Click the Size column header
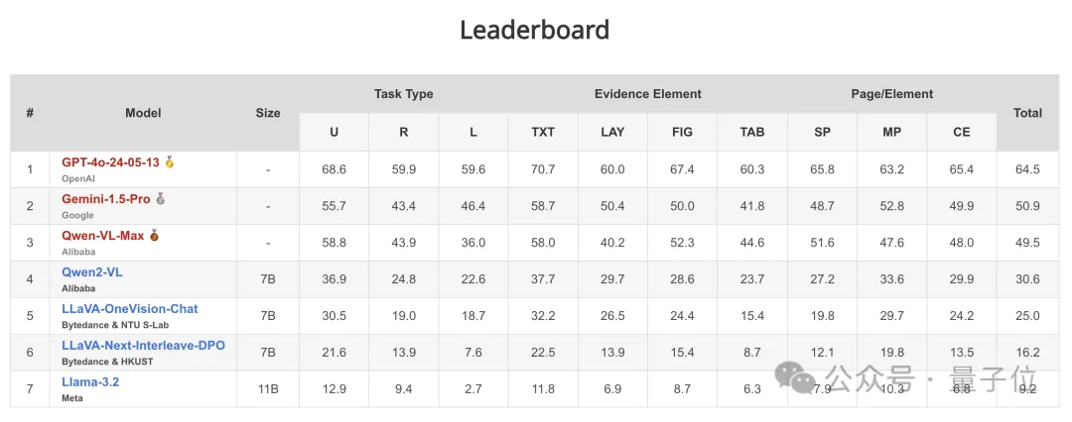This screenshot has width=1072, height=422. [x=268, y=113]
